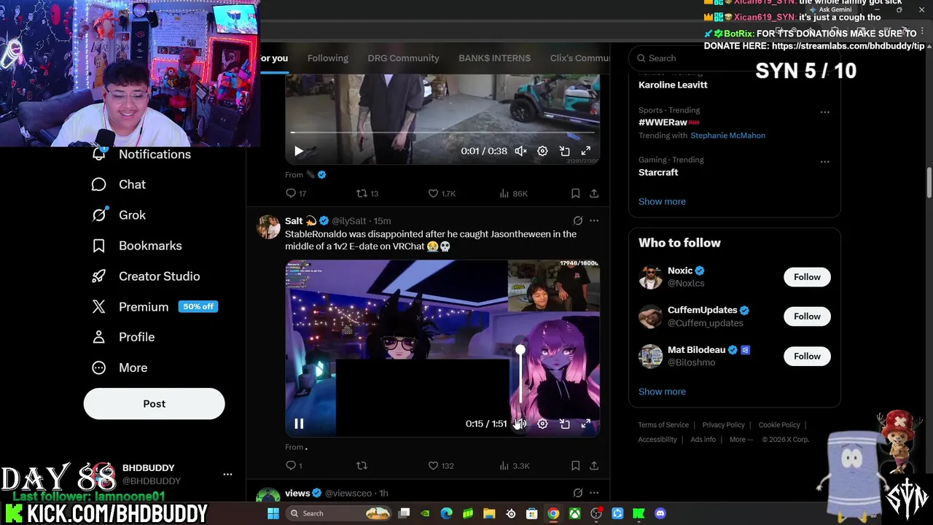Open more options for Starcraft trend
This screenshot has width=933, height=525.
pyautogui.click(x=824, y=162)
